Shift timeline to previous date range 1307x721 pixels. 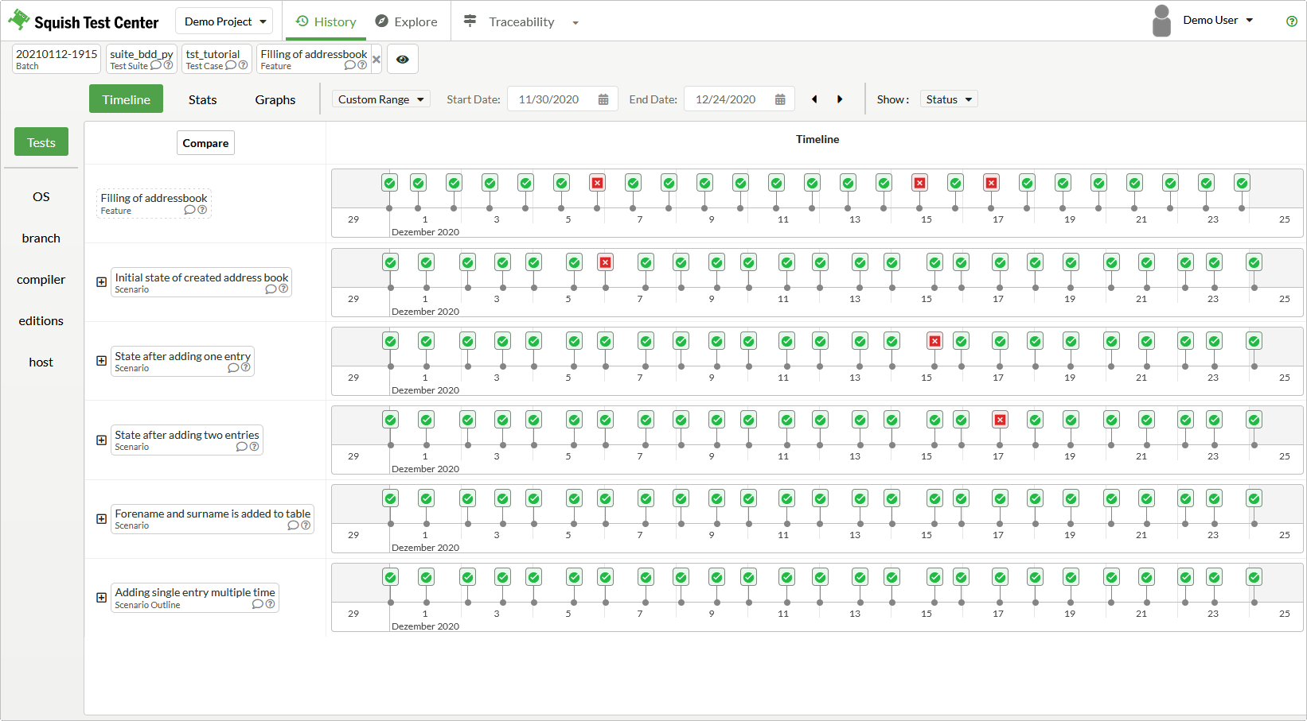pos(814,99)
